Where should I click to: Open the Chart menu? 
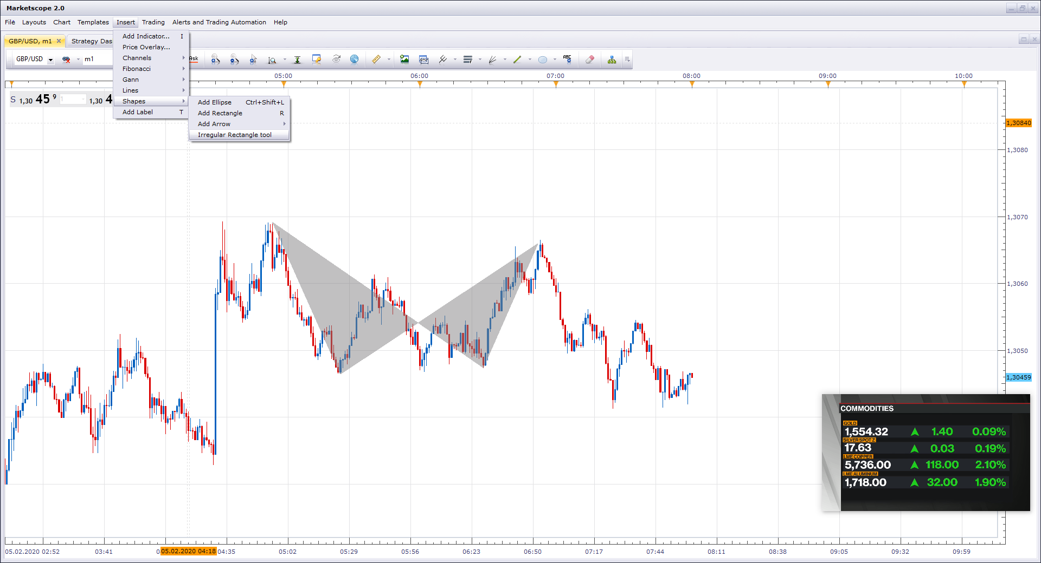[62, 22]
